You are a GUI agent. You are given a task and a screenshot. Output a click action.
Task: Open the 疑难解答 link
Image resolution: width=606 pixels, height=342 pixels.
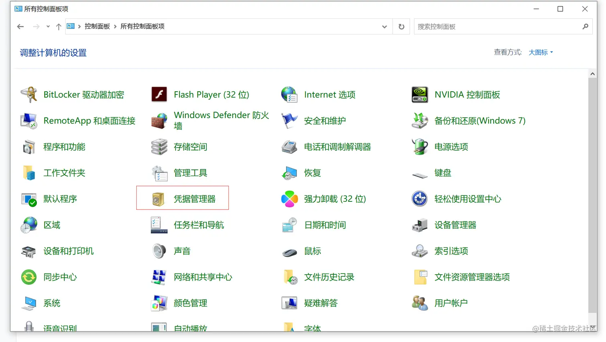(321, 303)
